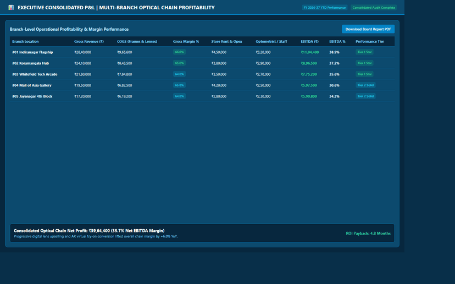Click Koramangala staff cost ₹2,90,000
Viewport: 455px width, 284px height.
tap(263, 63)
